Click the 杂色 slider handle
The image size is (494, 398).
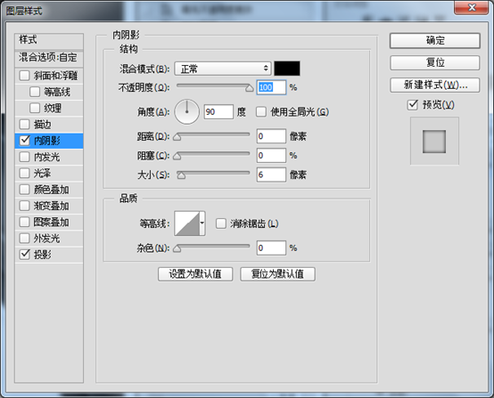coord(177,249)
